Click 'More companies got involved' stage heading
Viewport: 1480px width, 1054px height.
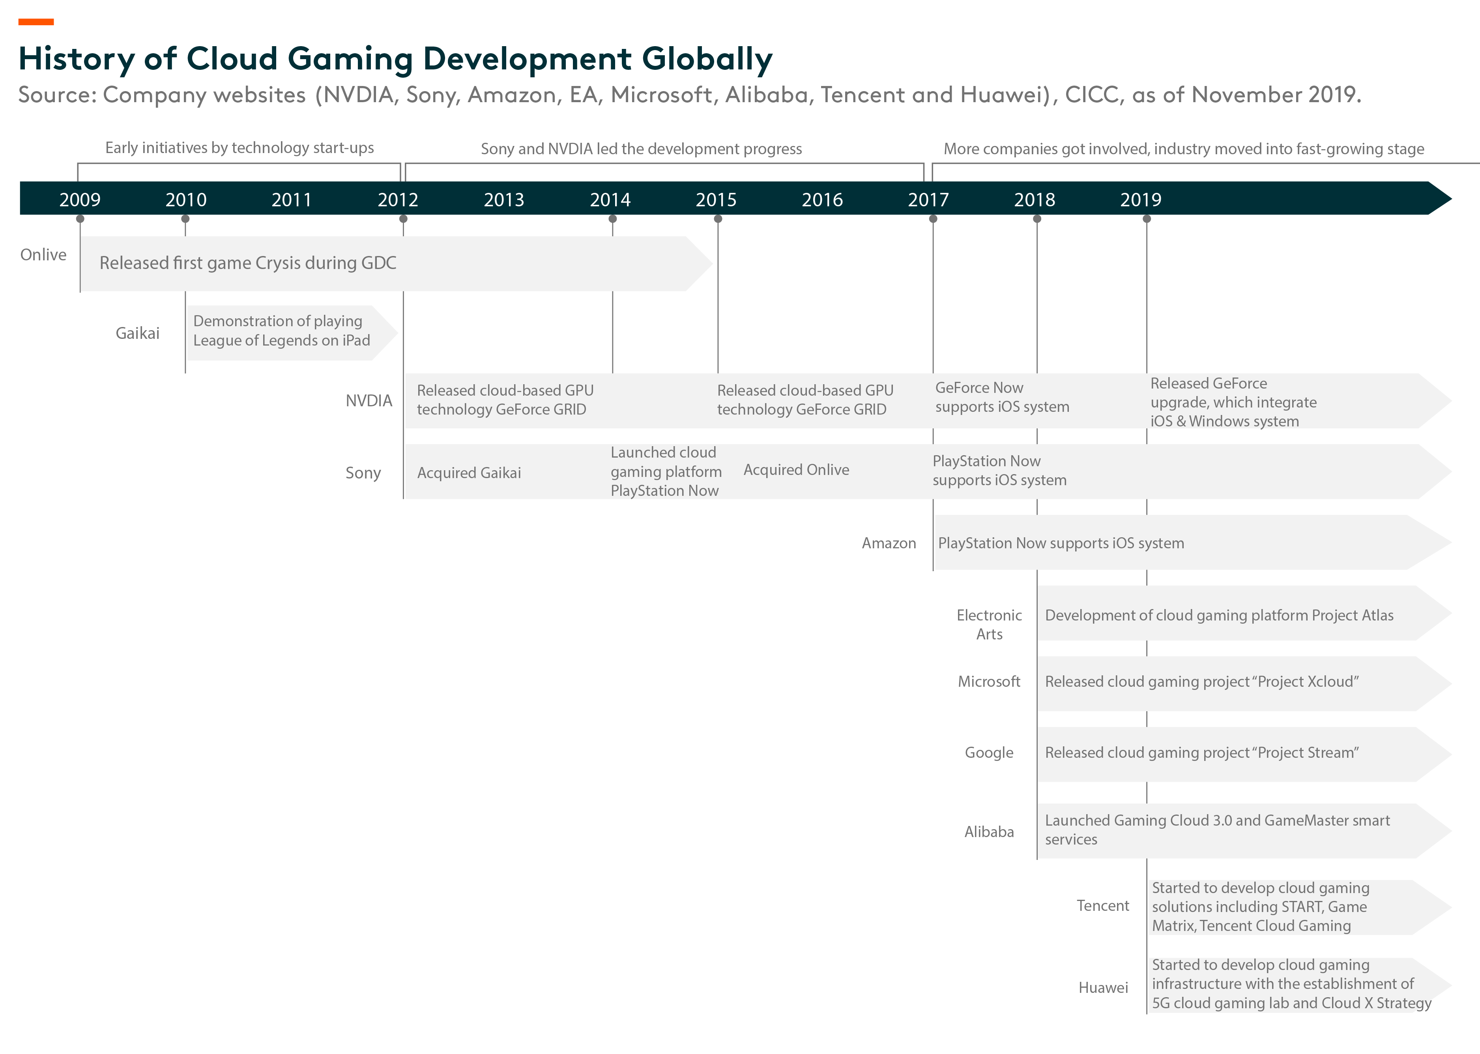tap(1183, 149)
